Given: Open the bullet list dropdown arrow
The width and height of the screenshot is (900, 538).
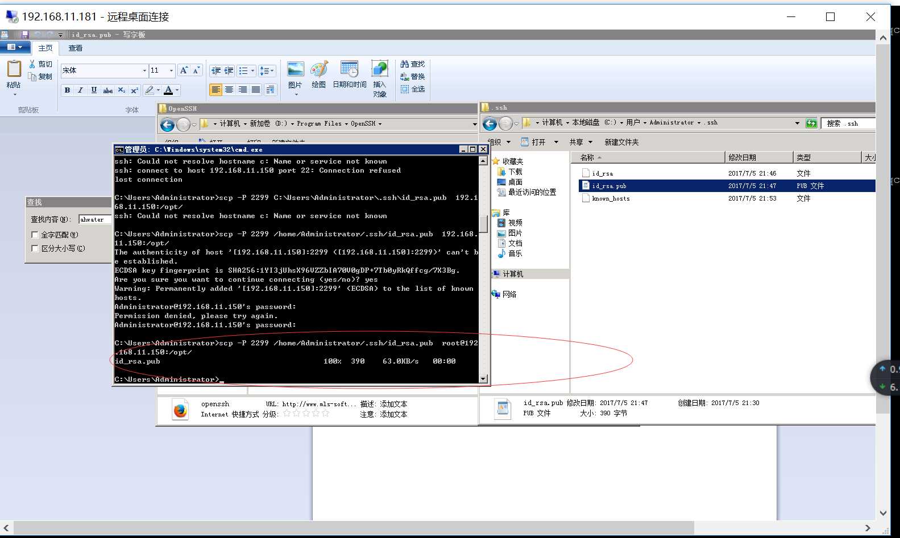Looking at the screenshot, I should pyautogui.click(x=252, y=70).
